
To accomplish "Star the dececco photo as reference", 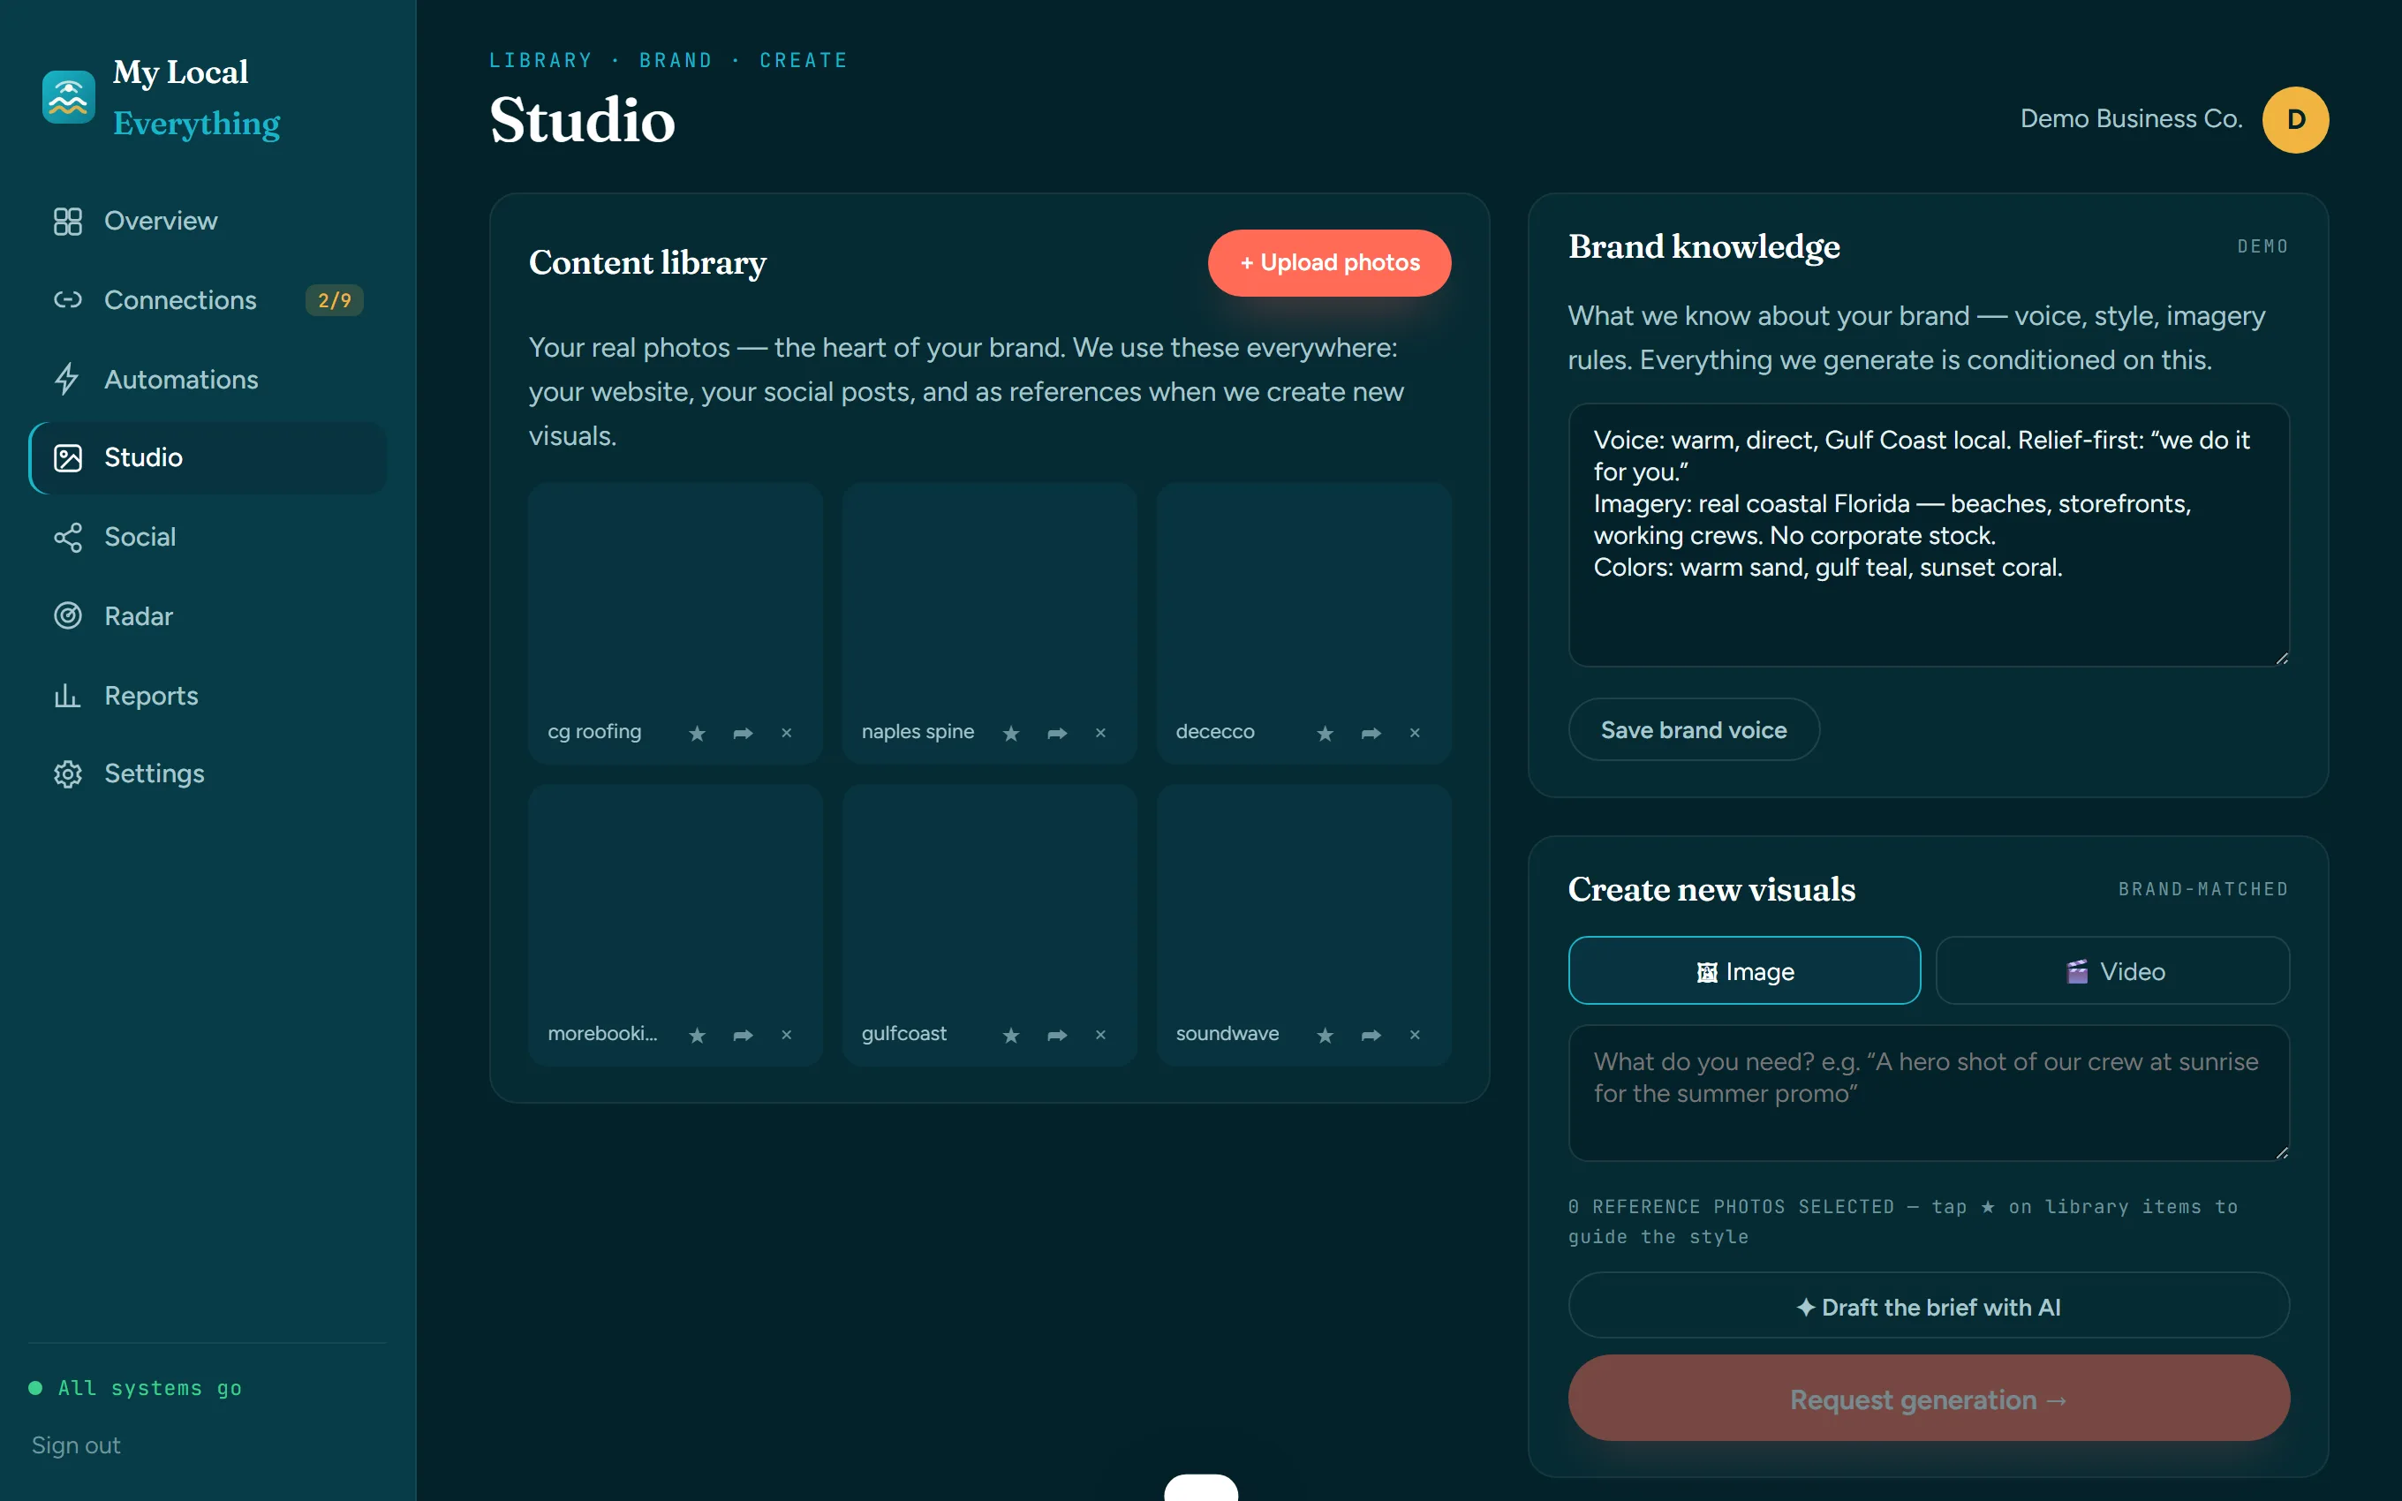I will (x=1325, y=733).
